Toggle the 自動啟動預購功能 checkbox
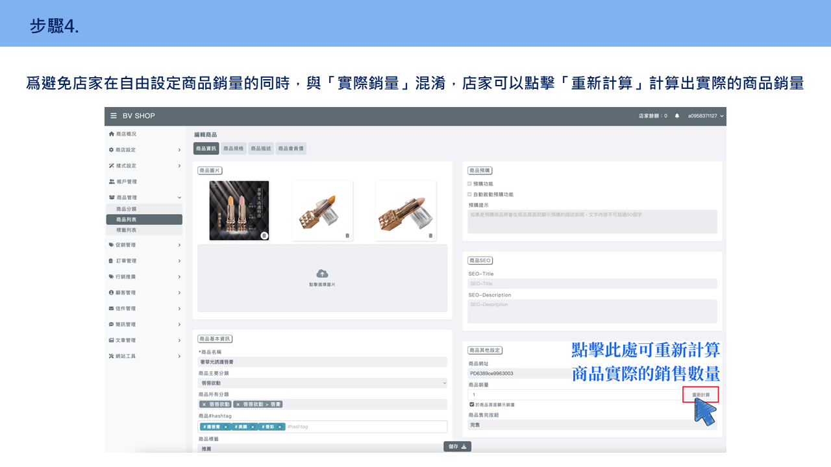The width and height of the screenshot is (831, 467). click(x=470, y=194)
